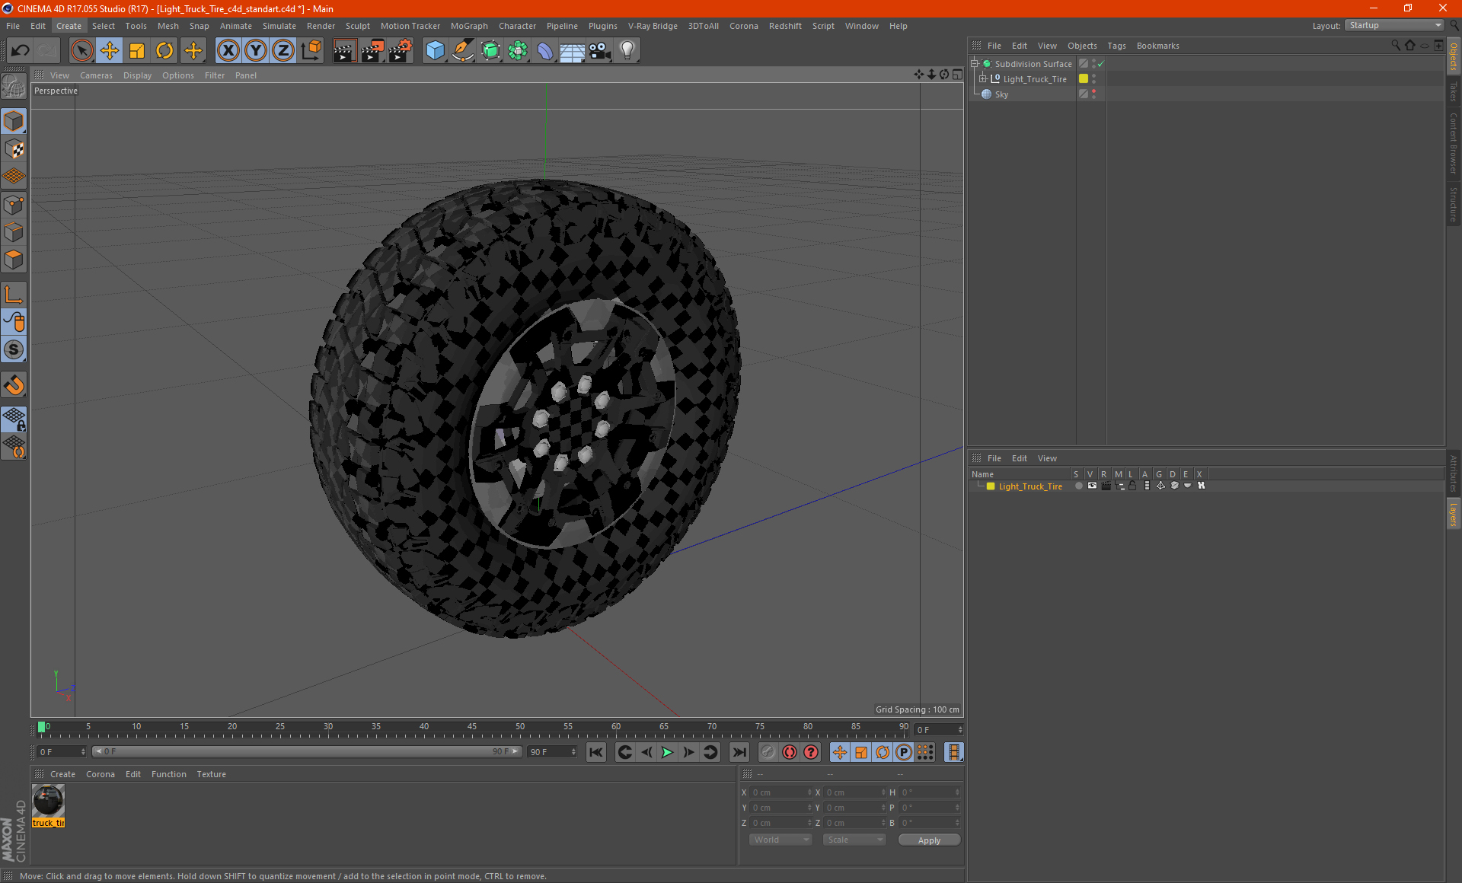Open the viewport Cameras menu
The height and width of the screenshot is (883, 1462).
coord(96,75)
